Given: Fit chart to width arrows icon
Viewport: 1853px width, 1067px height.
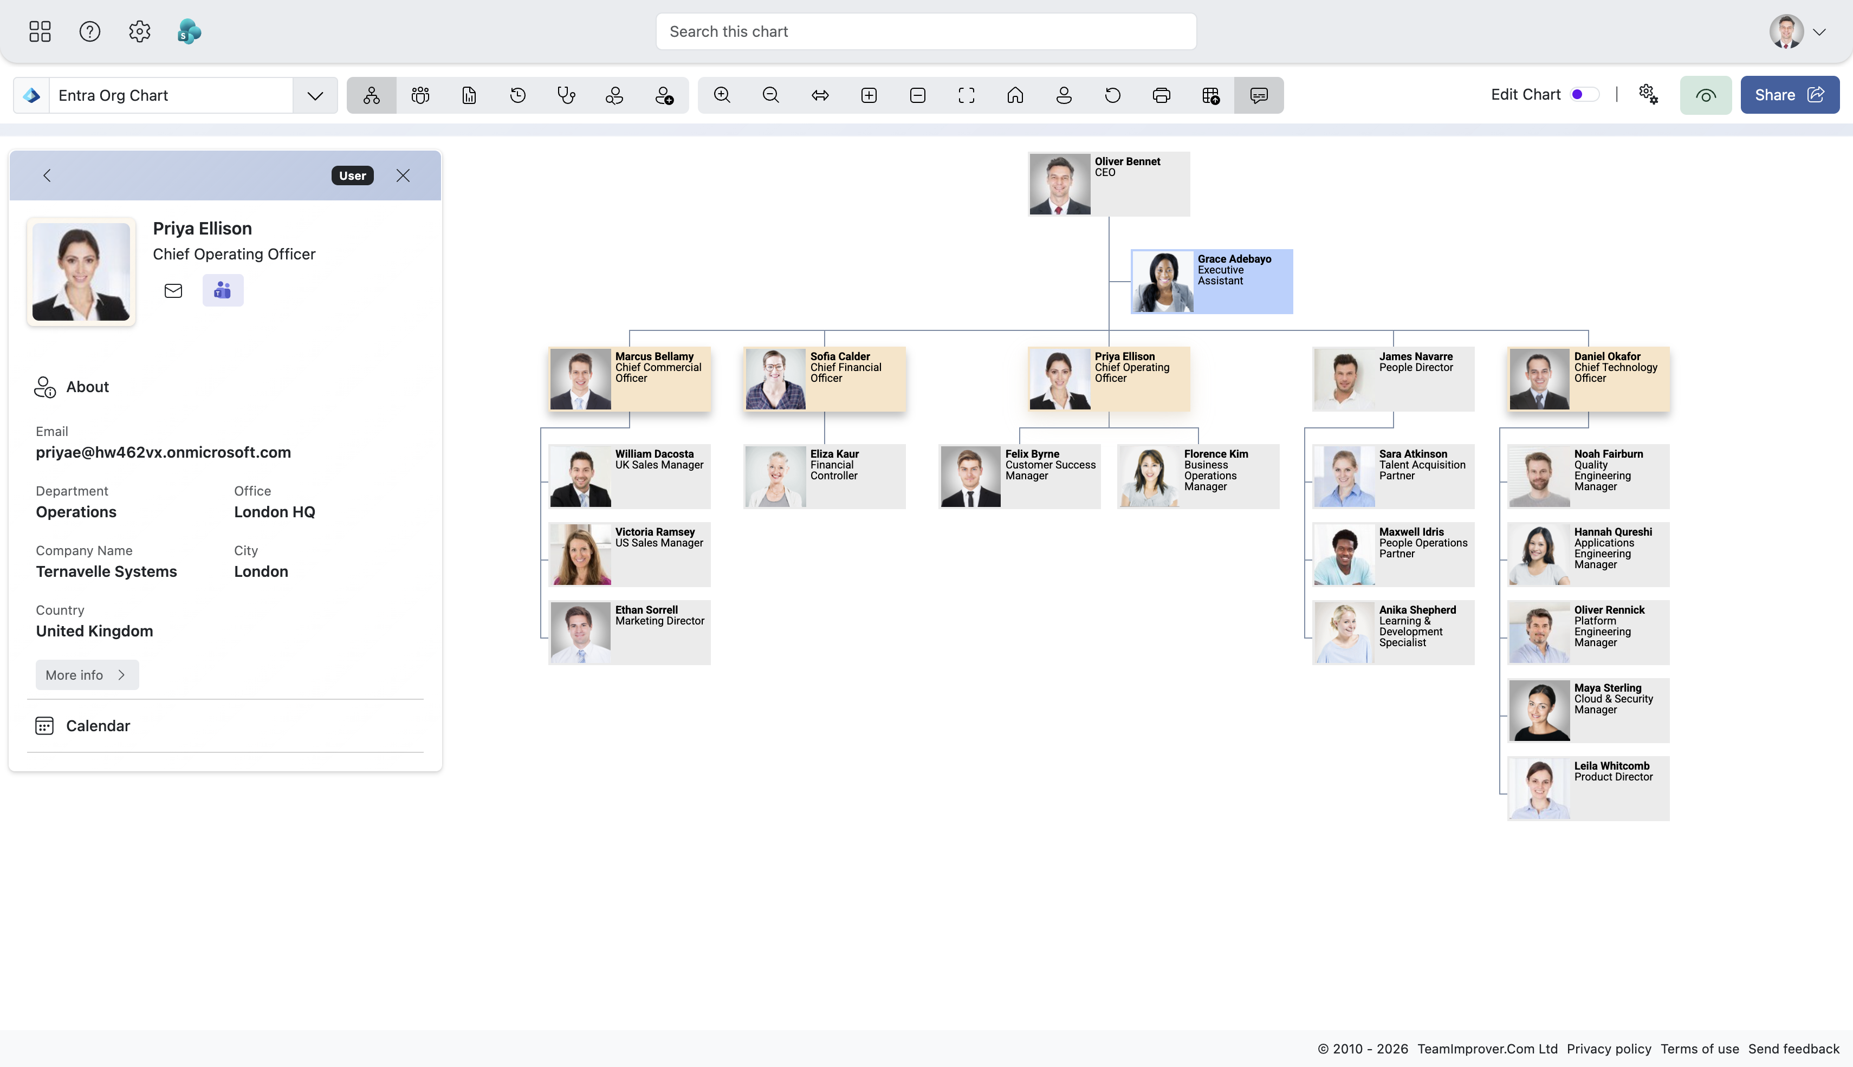Looking at the screenshot, I should point(820,95).
